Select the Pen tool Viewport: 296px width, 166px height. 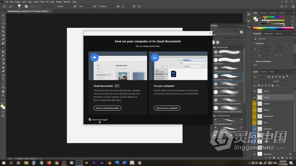click(3, 76)
